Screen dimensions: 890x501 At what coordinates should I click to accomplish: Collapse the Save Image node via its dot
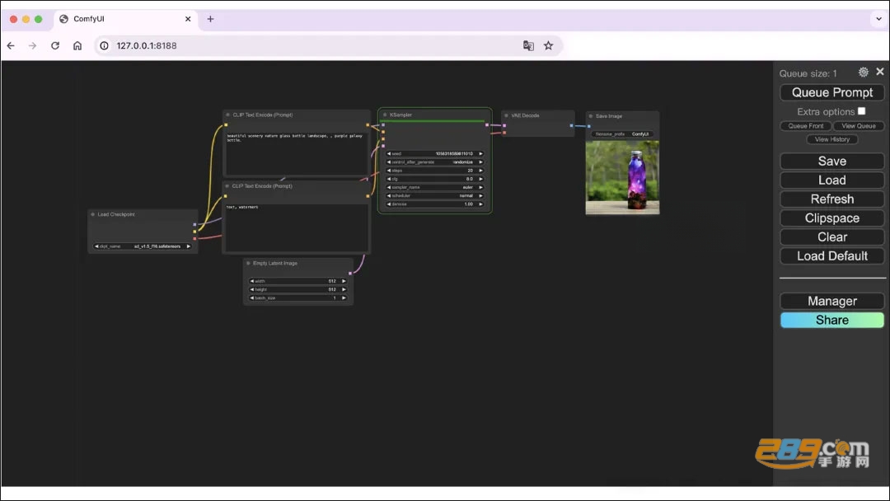coord(591,115)
